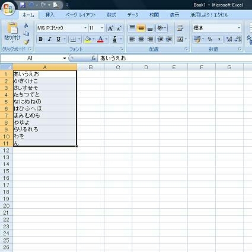Switch to the 挿入 tab
This screenshot has width=252, height=252.
coord(50,15)
